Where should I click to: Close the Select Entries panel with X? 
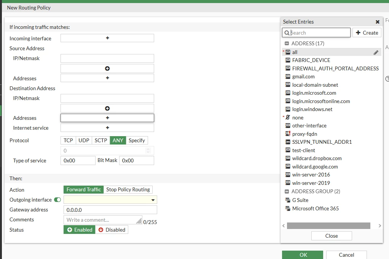click(378, 22)
